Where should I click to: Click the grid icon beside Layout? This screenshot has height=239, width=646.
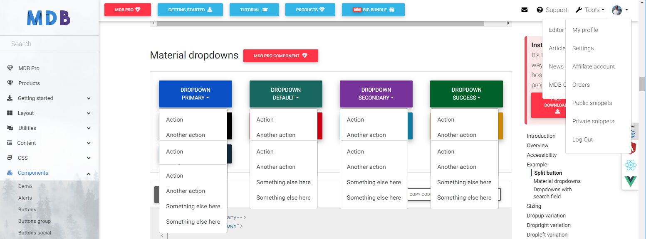(x=10, y=113)
